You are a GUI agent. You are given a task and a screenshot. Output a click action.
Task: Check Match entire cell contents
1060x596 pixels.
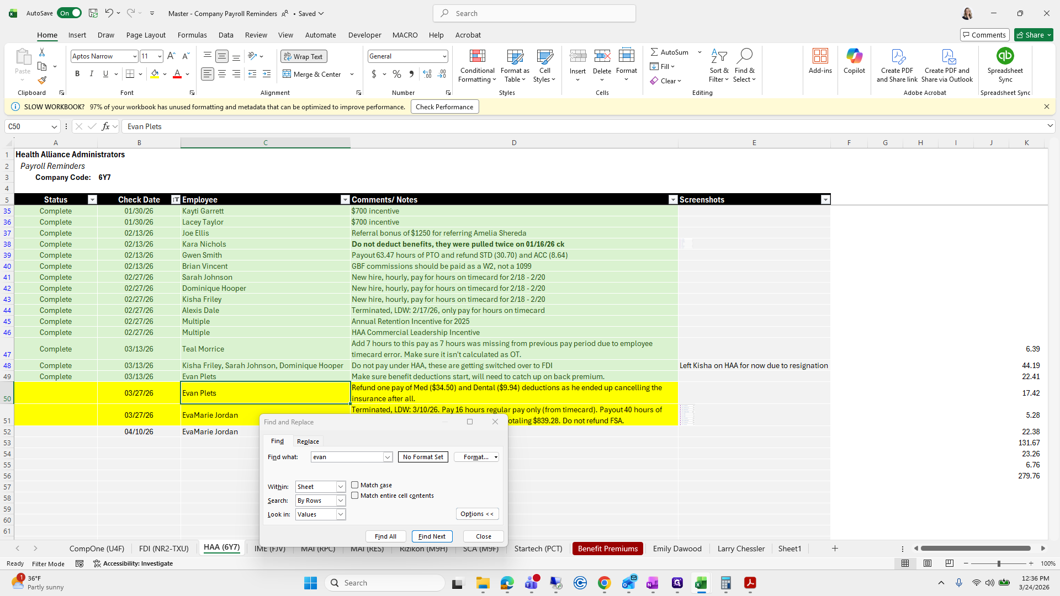tap(355, 496)
